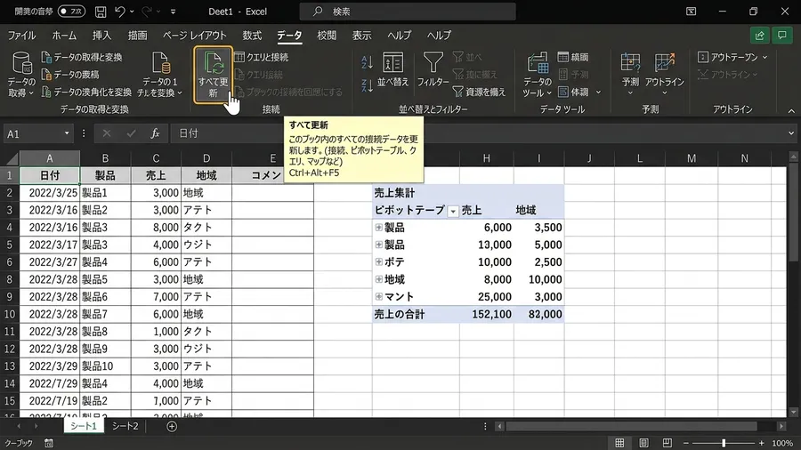Open Quick Access Toolbar customize dropdown

pos(174,12)
